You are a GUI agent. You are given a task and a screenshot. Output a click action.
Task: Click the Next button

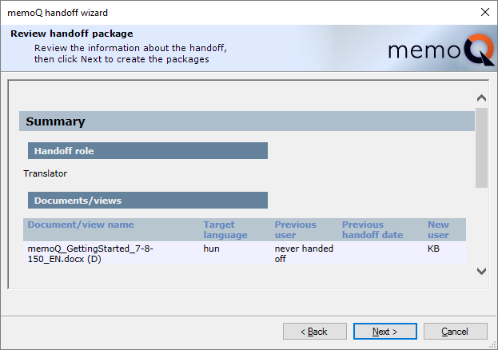[385, 331]
